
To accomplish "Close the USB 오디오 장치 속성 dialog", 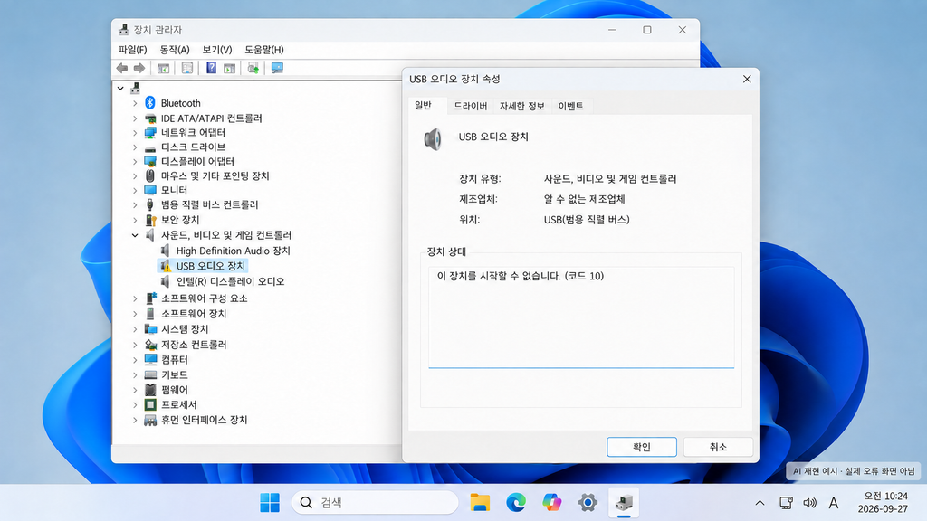I will [x=747, y=79].
